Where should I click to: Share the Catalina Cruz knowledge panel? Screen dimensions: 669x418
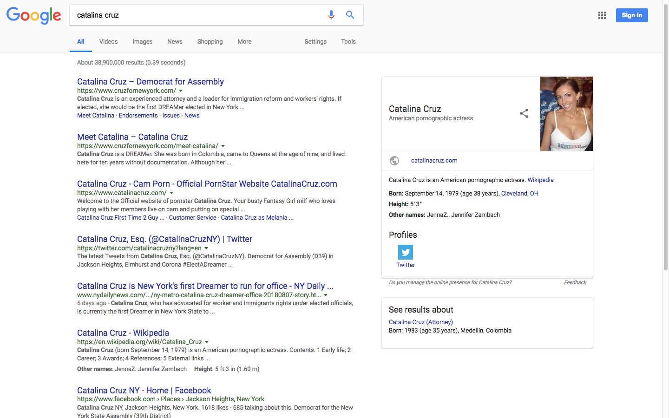pos(524,113)
